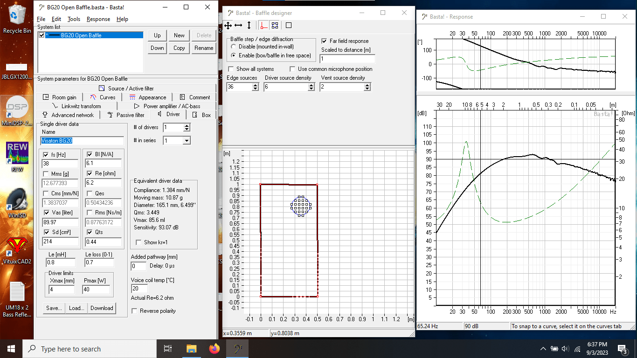This screenshot has width=637, height=358.
Task: Click the Rename button
Action: pyautogui.click(x=204, y=48)
